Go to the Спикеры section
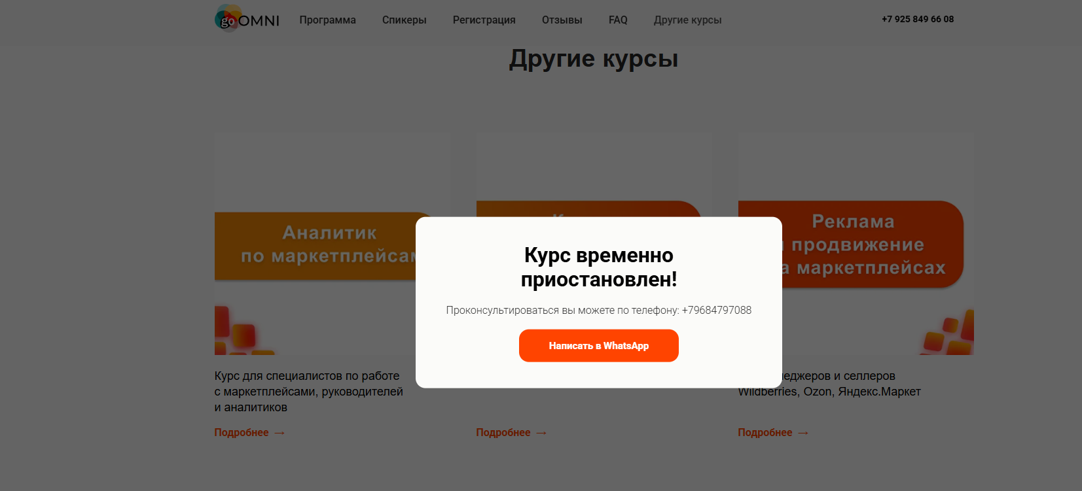 (x=405, y=20)
